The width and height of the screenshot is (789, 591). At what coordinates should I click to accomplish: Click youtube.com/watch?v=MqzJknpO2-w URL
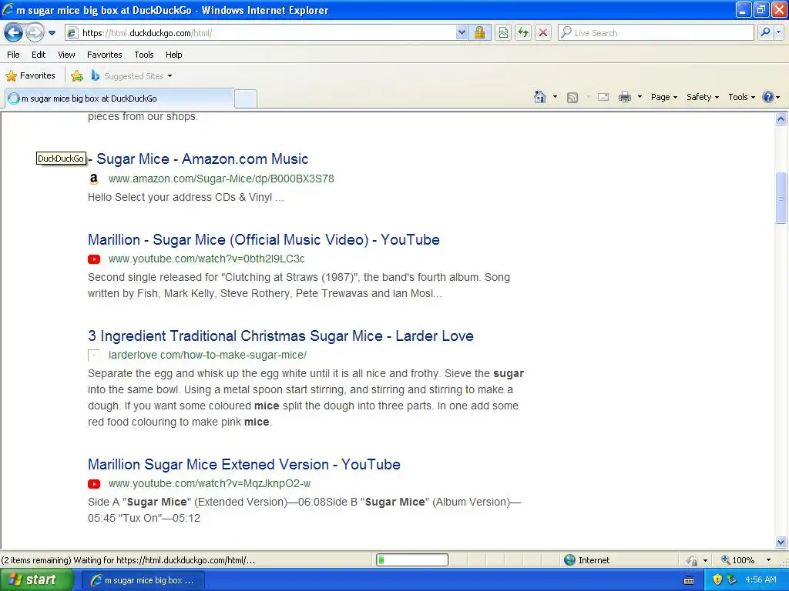point(210,483)
